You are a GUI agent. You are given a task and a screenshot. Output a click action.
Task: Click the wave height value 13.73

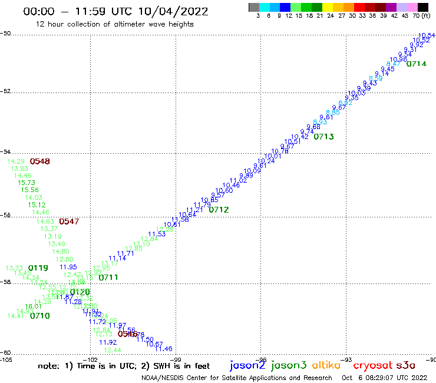click(x=14, y=268)
